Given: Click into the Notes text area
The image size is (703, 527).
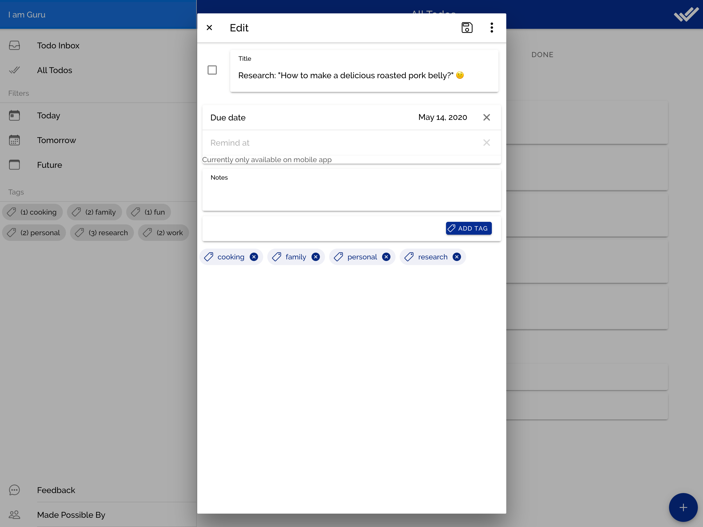Looking at the screenshot, I should coord(351,195).
